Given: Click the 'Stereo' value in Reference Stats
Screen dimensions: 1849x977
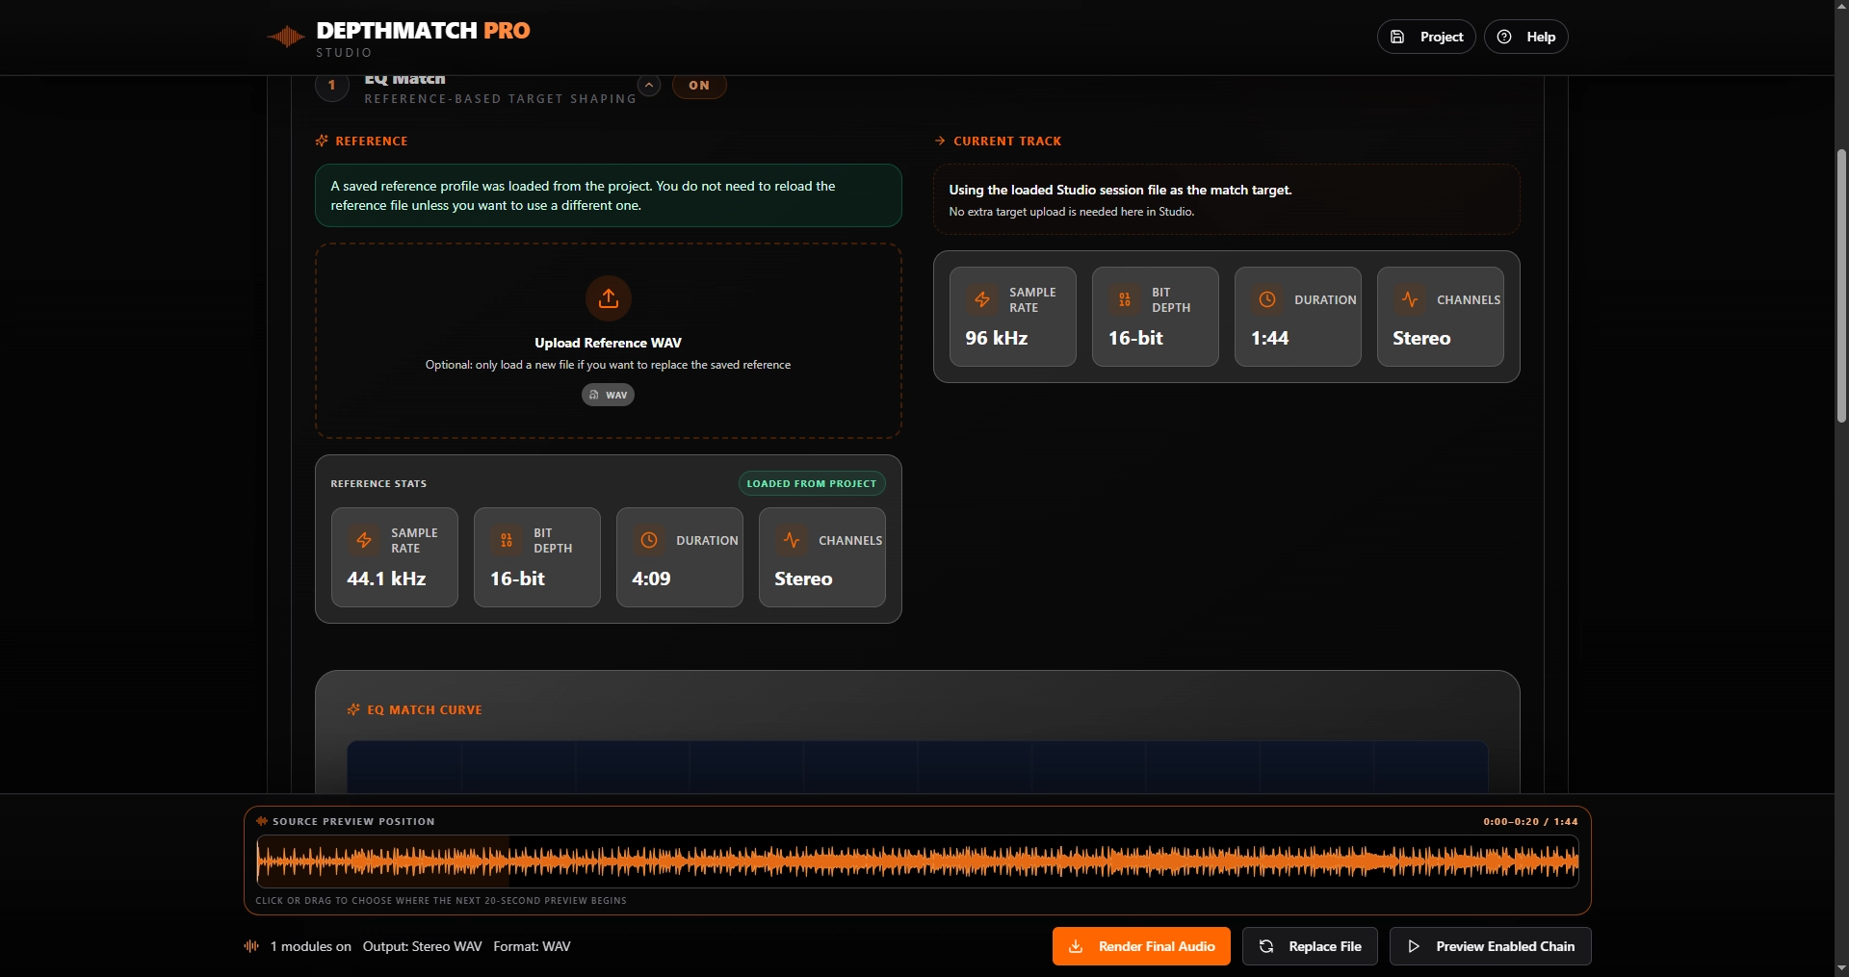Looking at the screenshot, I should [803, 578].
